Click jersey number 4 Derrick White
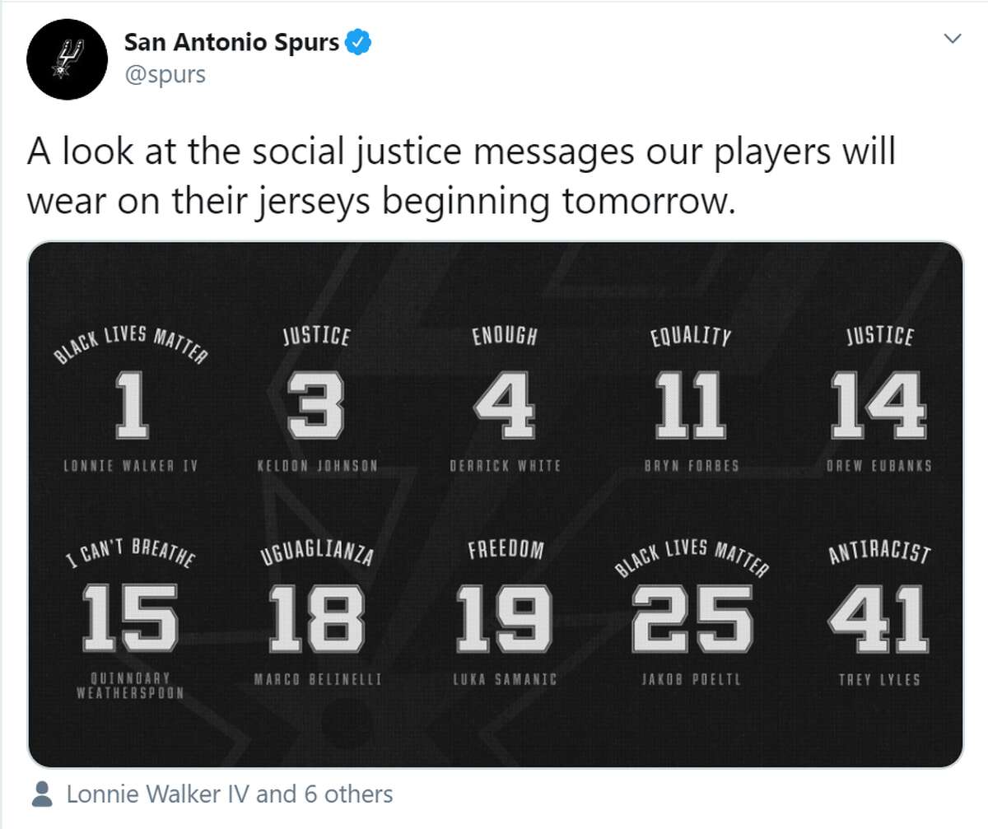The height and width of the screenshot is (829, 988). point(505,405)
